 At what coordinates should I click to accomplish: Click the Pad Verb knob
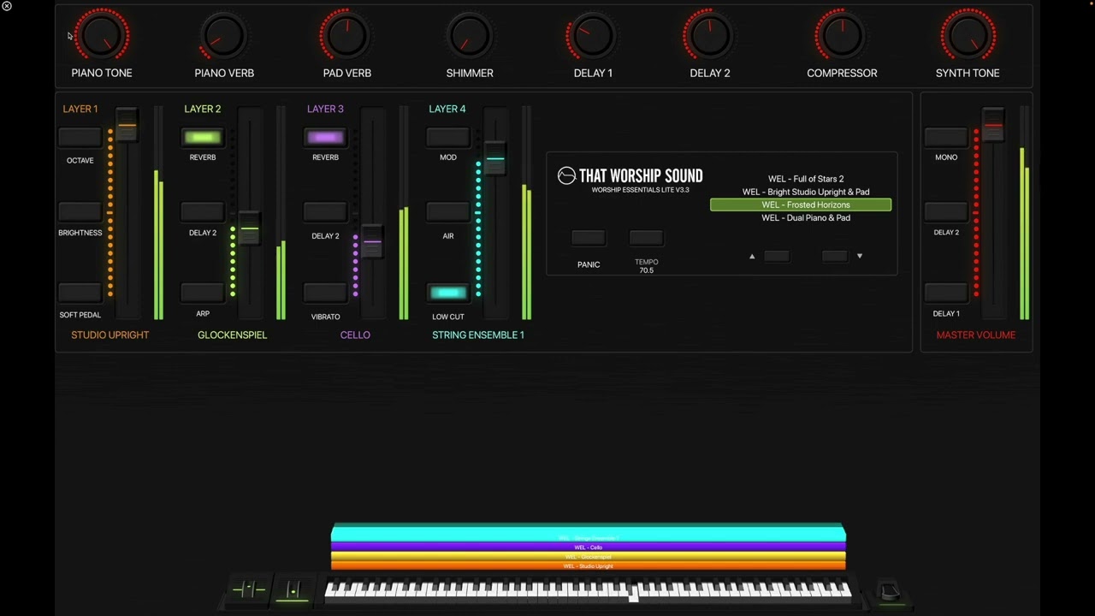click(x=346, y=35)
